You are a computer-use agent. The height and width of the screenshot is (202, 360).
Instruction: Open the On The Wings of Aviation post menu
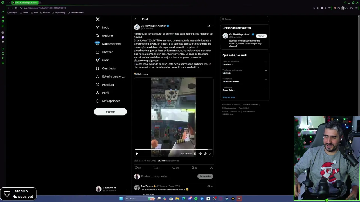point(212,26)
